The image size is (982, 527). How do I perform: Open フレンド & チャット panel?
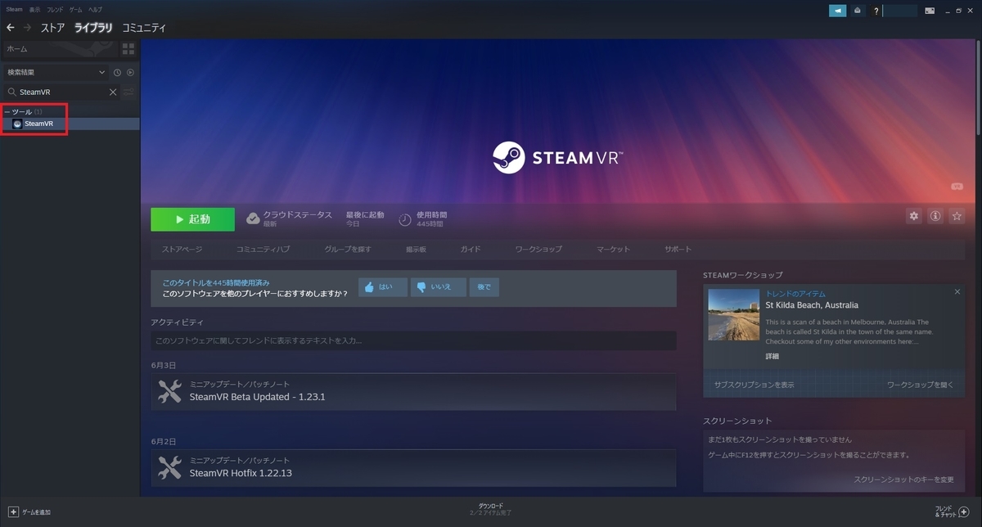(x=951, y=511)
